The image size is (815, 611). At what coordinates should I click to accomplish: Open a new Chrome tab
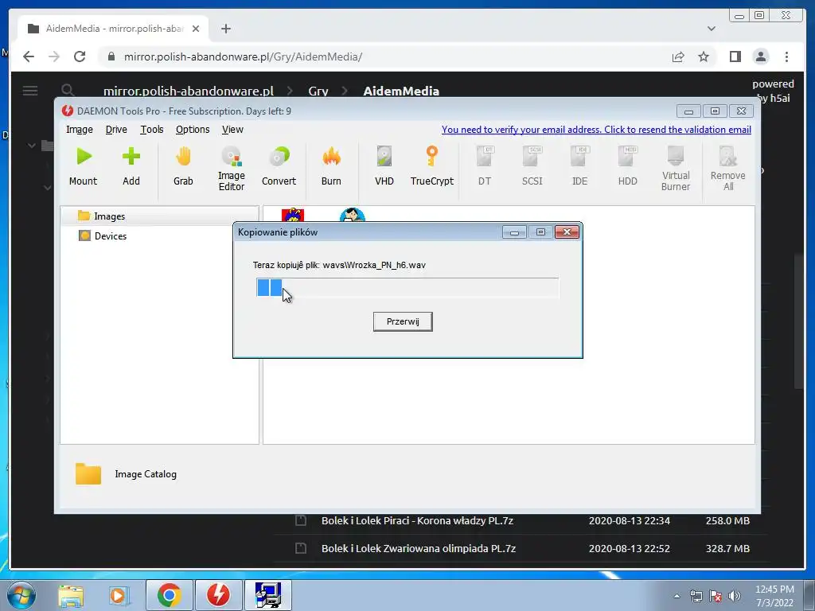(x=225, y=29)
